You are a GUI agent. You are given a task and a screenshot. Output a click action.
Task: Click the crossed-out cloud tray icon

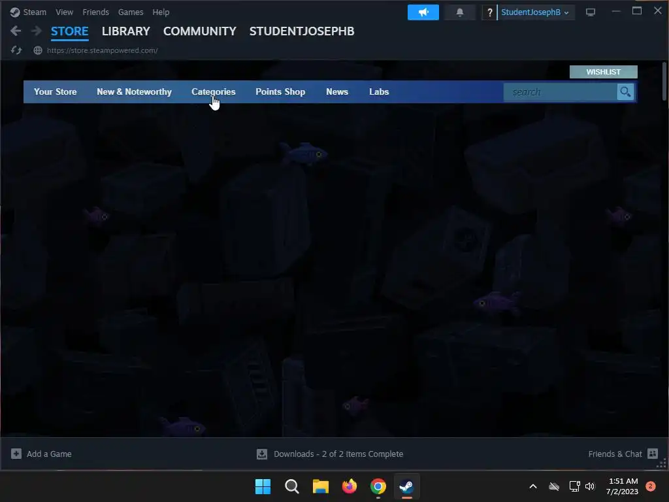click(x=554, y=486)
